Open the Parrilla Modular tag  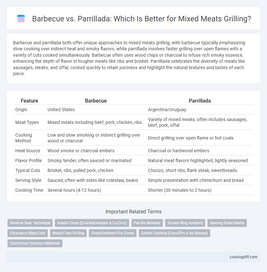pyautogui.click(x=147, y=223)
